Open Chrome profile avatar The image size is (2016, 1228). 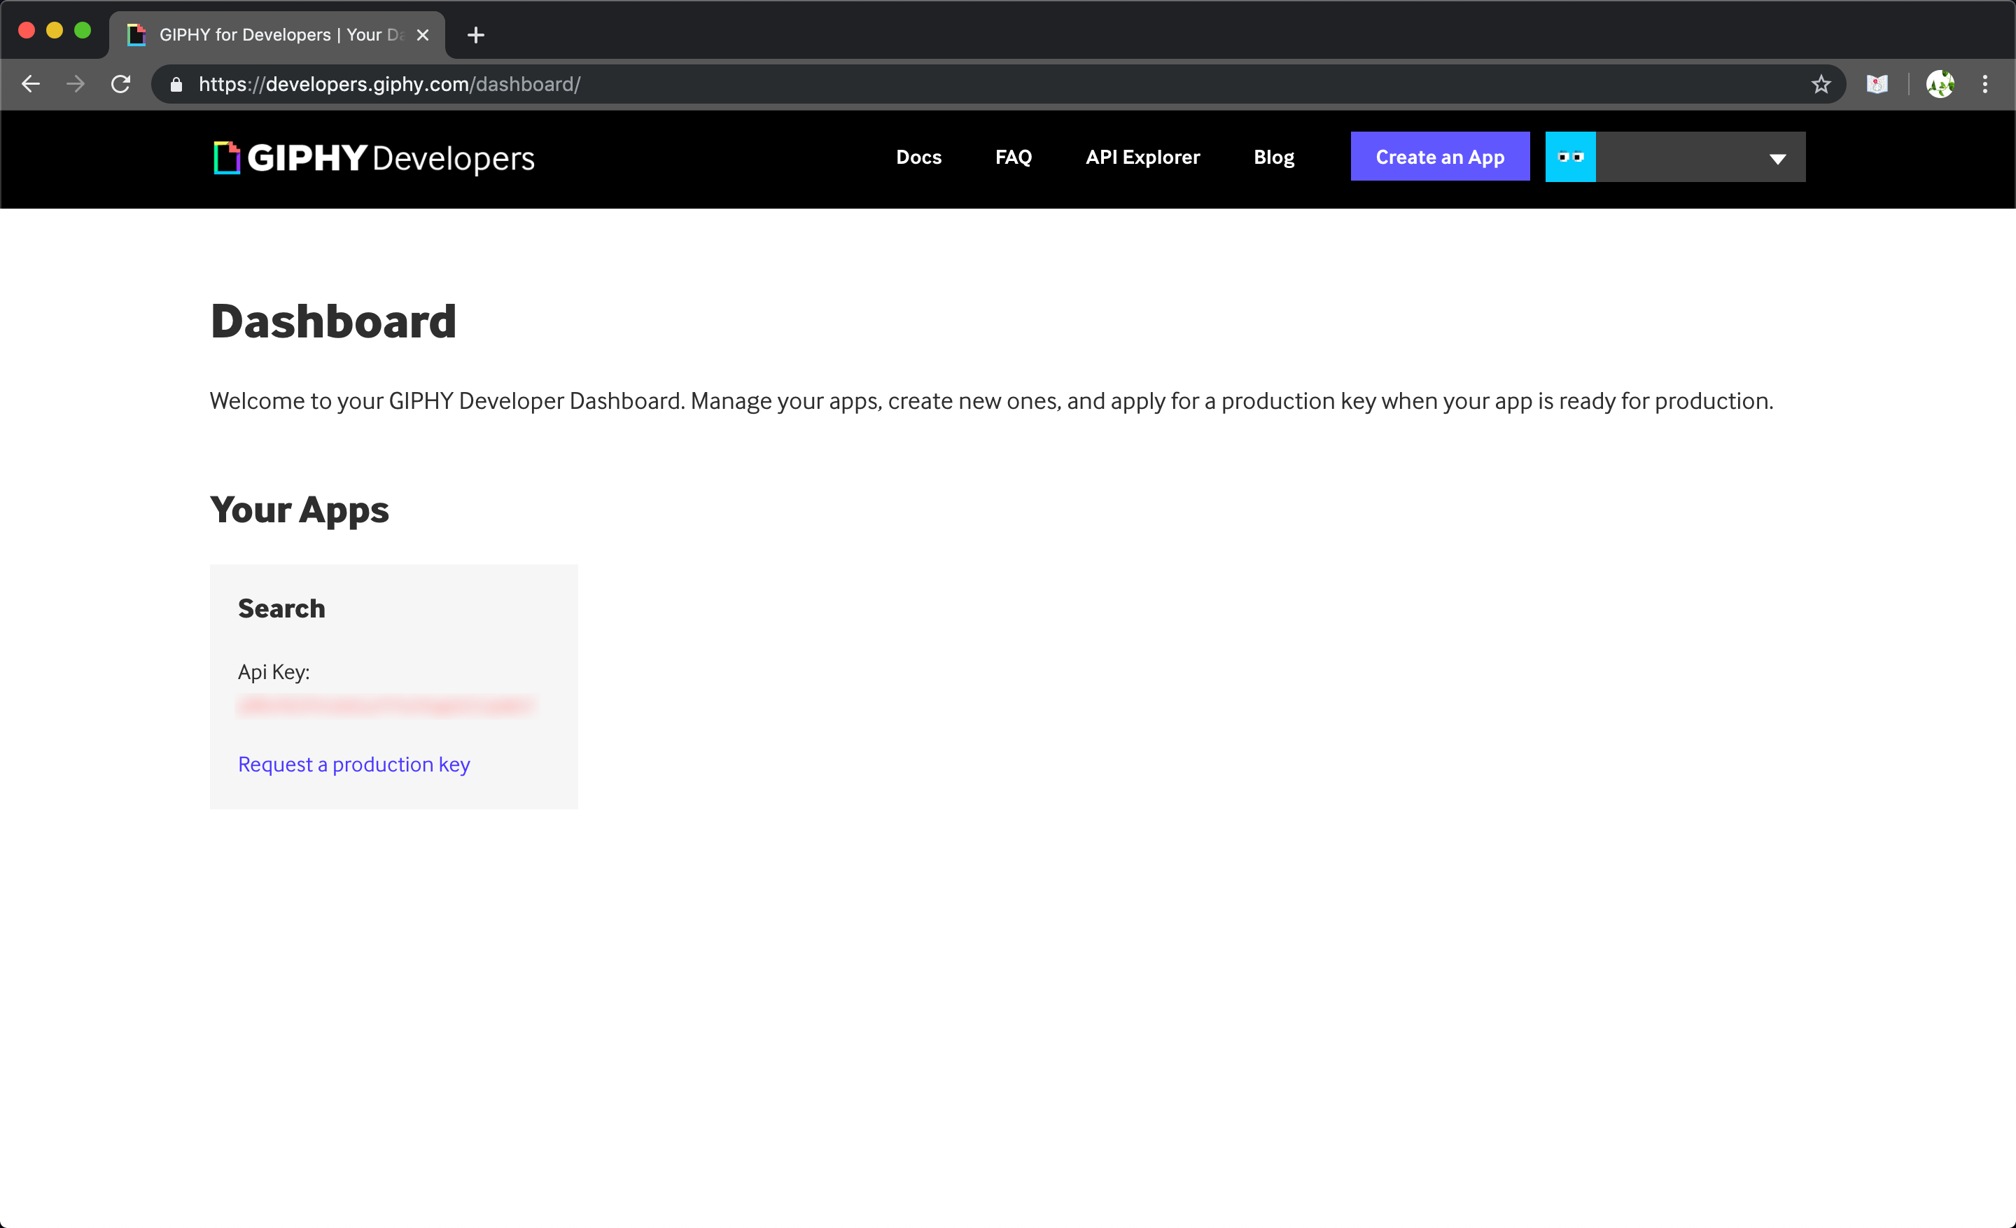[1939, 84]
